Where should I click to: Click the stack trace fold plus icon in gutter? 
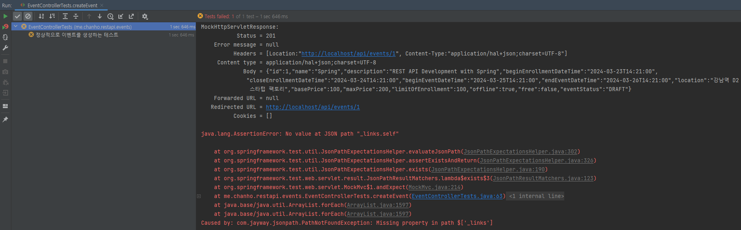click(199, 196)
